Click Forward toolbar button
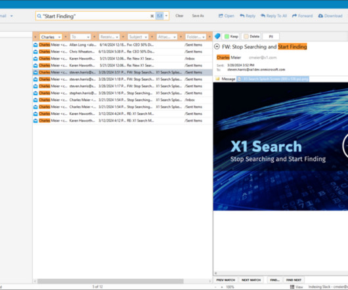 pyautogui.click(x=302, y=16)
